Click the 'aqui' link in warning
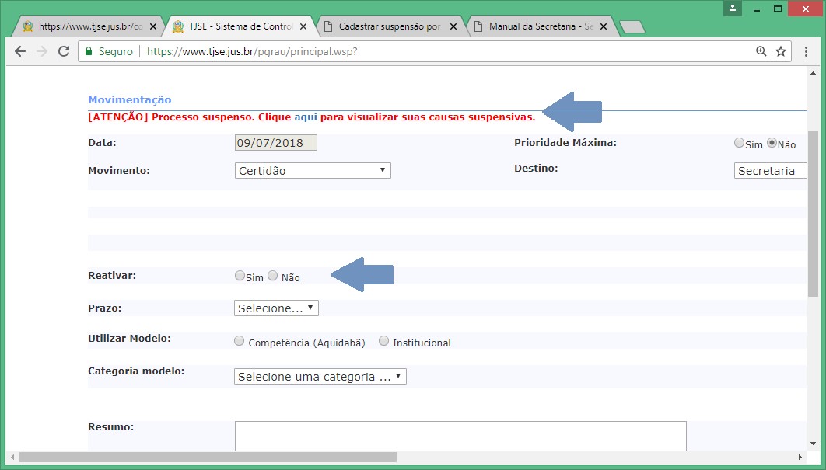 [x=306, y=117]
